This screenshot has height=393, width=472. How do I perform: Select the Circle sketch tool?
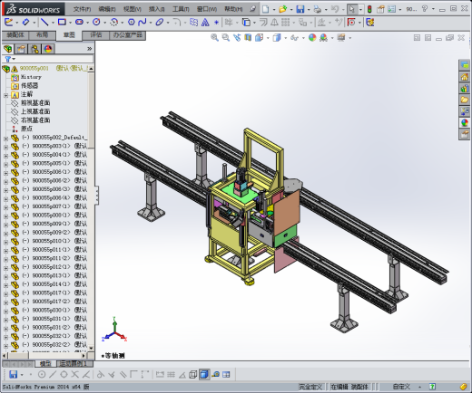(96, 22)
